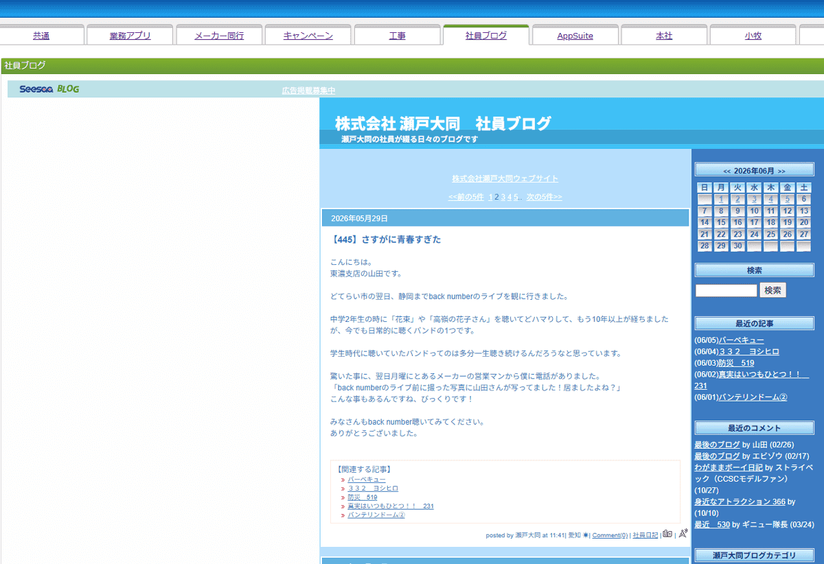Select day 3 in the June calendar
This screenshot has height=564, width=824.
[x=754, y=199]
